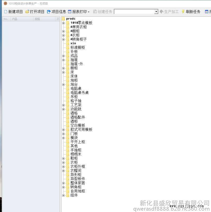Expand the 1010零点模板 tree node
The width and height of the screenshot is (211, 212).
(64, 23)
